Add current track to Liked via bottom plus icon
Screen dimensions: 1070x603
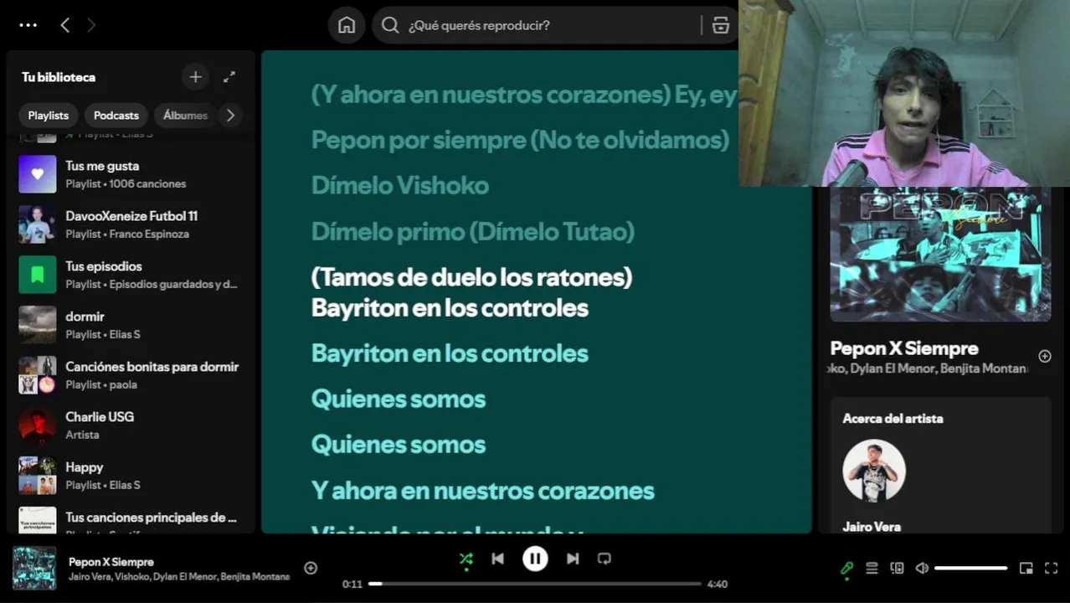[x=311, y=568]
